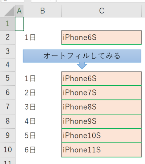Click cell '6日'
The height and width of the screenshot is (164, 145).
tap(43, 150)
